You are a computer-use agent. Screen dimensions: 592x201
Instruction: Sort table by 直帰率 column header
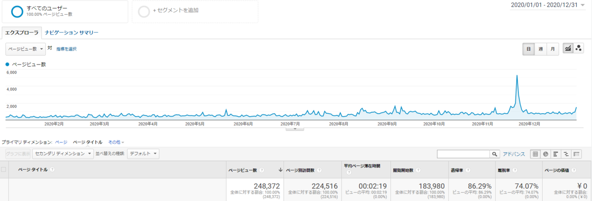click(x=456, y=170)
